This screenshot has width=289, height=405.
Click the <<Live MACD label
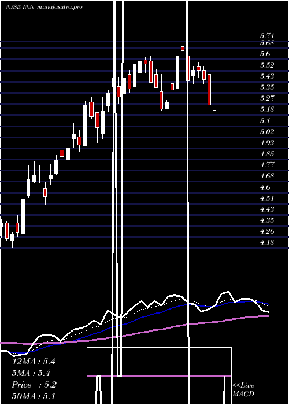[243, 390]
